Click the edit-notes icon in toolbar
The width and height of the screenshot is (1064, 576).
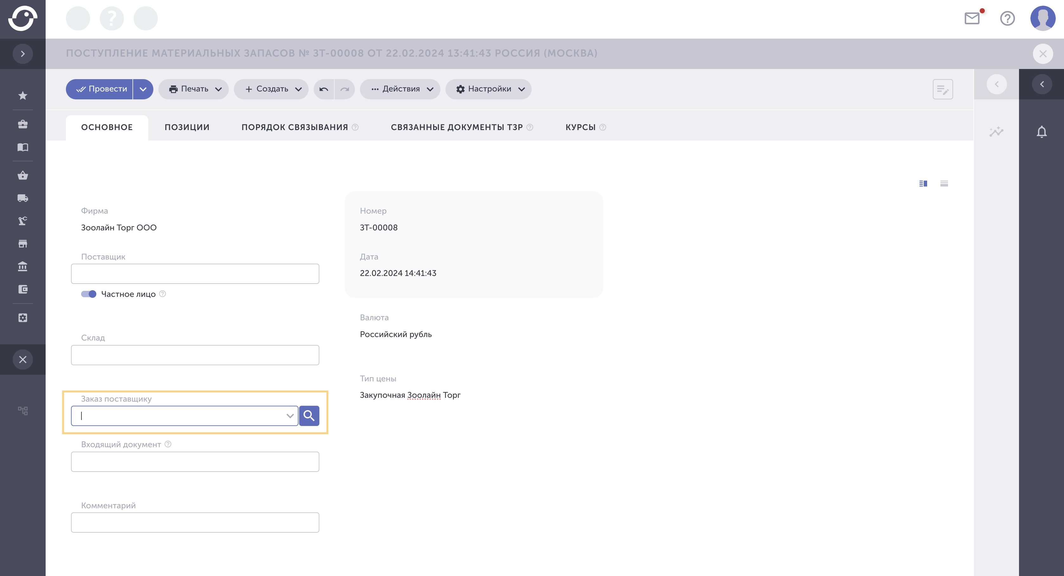pyautogui.click(x=943, y=89)
